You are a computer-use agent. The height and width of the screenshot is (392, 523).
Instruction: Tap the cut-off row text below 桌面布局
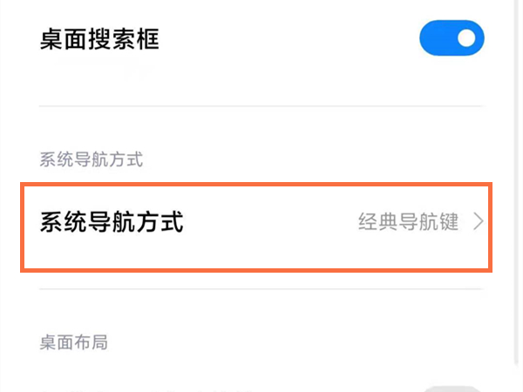pyautogui.click(x=131, y=389)
